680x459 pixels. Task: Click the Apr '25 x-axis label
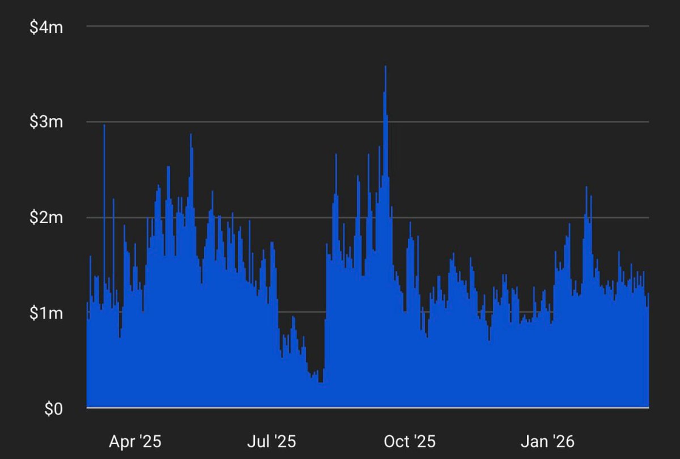click(x=135, y=441)
